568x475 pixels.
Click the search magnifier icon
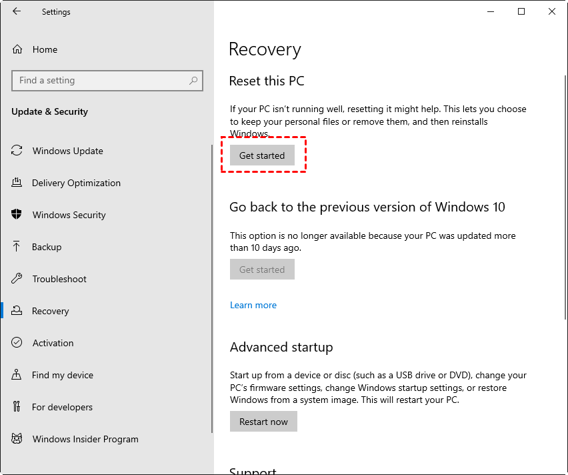(x=193, y=81)
